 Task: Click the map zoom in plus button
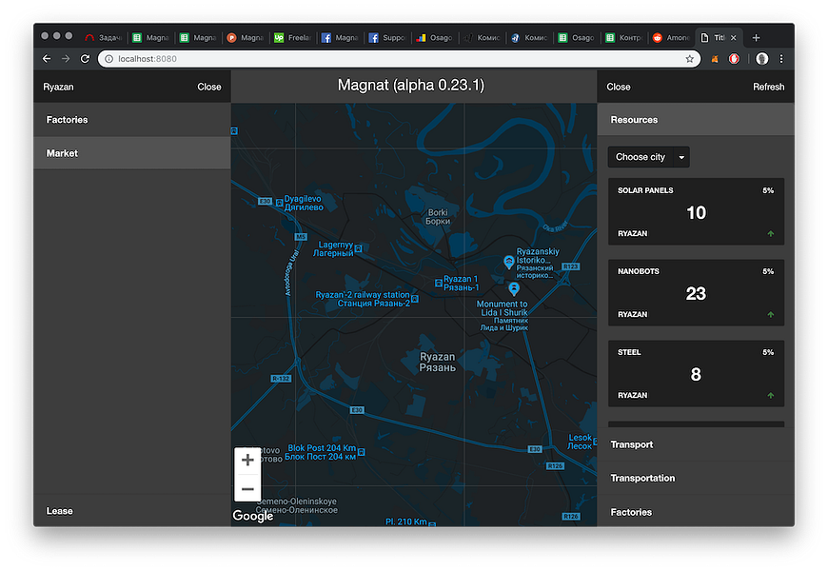coord(247,460)
